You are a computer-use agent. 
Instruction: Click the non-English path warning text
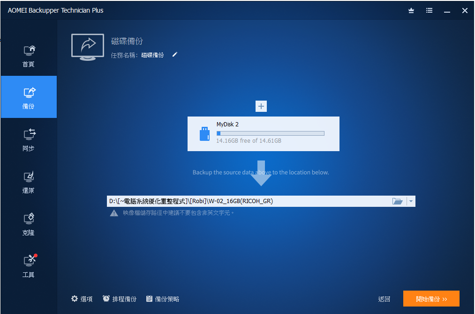click(x=179, y=213)
